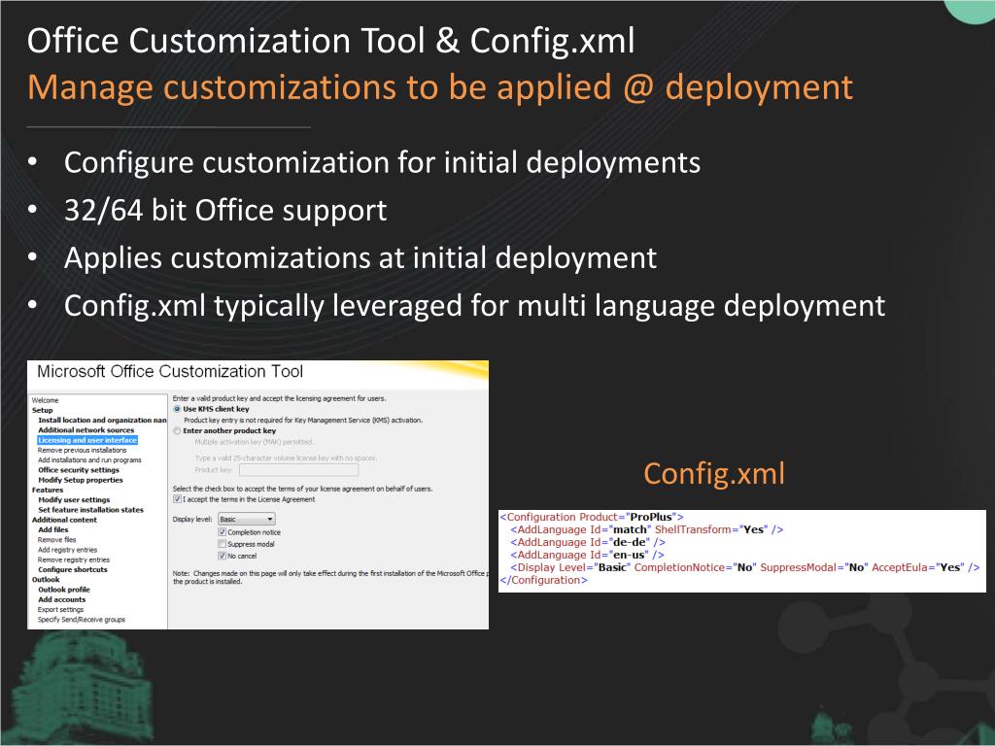
Task: Go to 'Modify Setup properties'
Action: [81, 480]
